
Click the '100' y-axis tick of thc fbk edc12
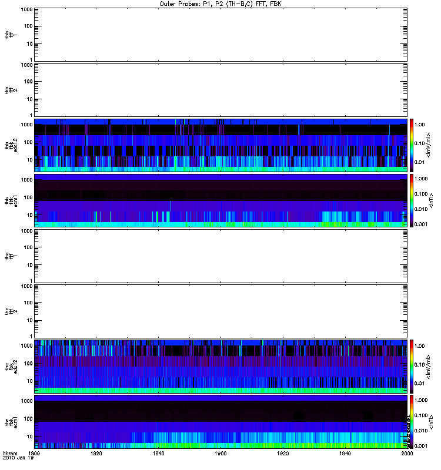(x=28, y=364)
